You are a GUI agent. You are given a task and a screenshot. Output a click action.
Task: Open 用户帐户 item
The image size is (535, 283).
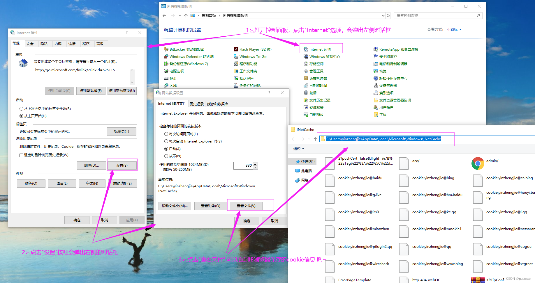coord(383,108)
